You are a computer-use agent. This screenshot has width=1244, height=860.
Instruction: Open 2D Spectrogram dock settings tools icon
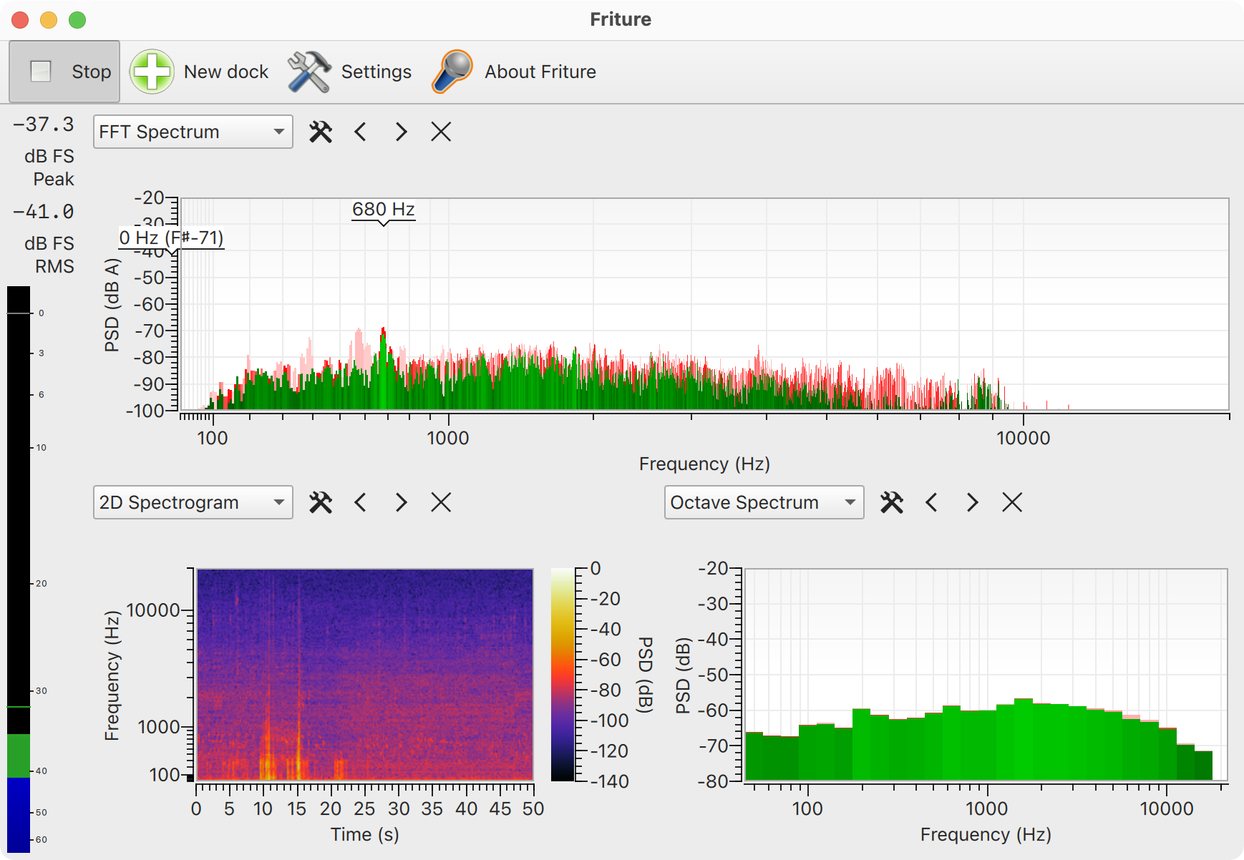pyautogui.click(x=321, y=502)
